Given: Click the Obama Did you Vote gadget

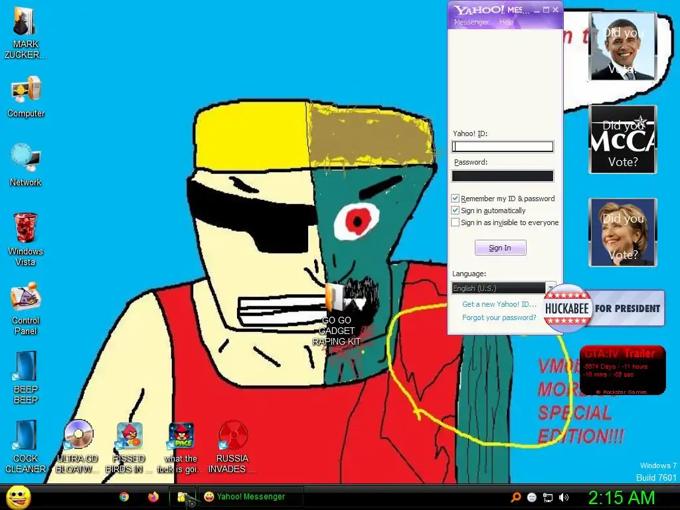Looking at the screenshot, I should point(623,46).
